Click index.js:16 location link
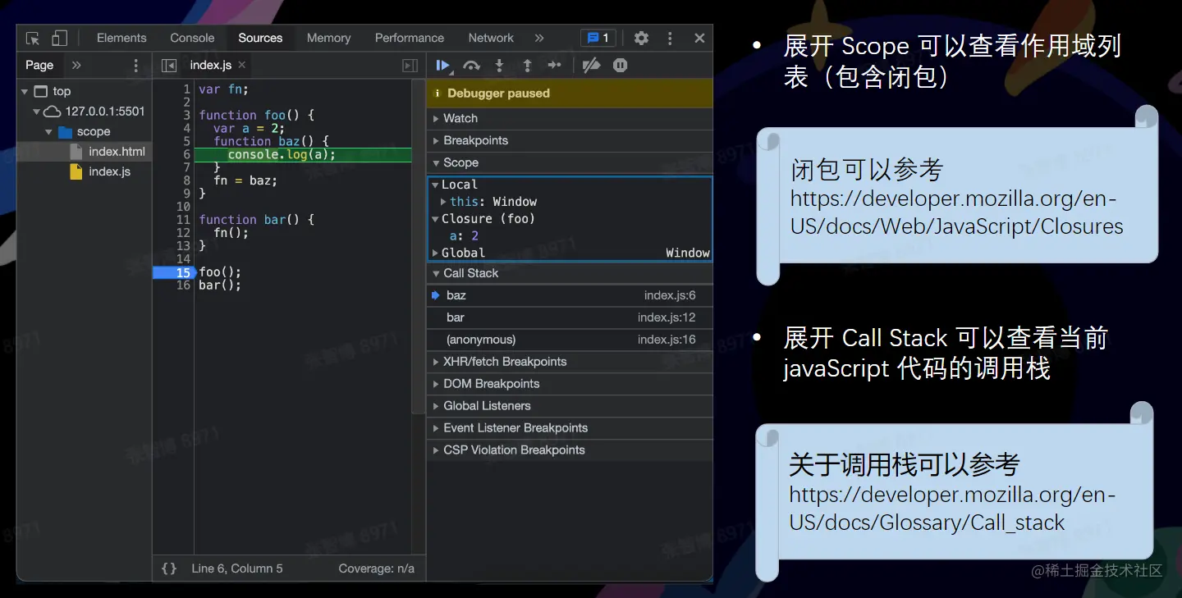This screenshot has height=598, width=1182. pos(667,340)
